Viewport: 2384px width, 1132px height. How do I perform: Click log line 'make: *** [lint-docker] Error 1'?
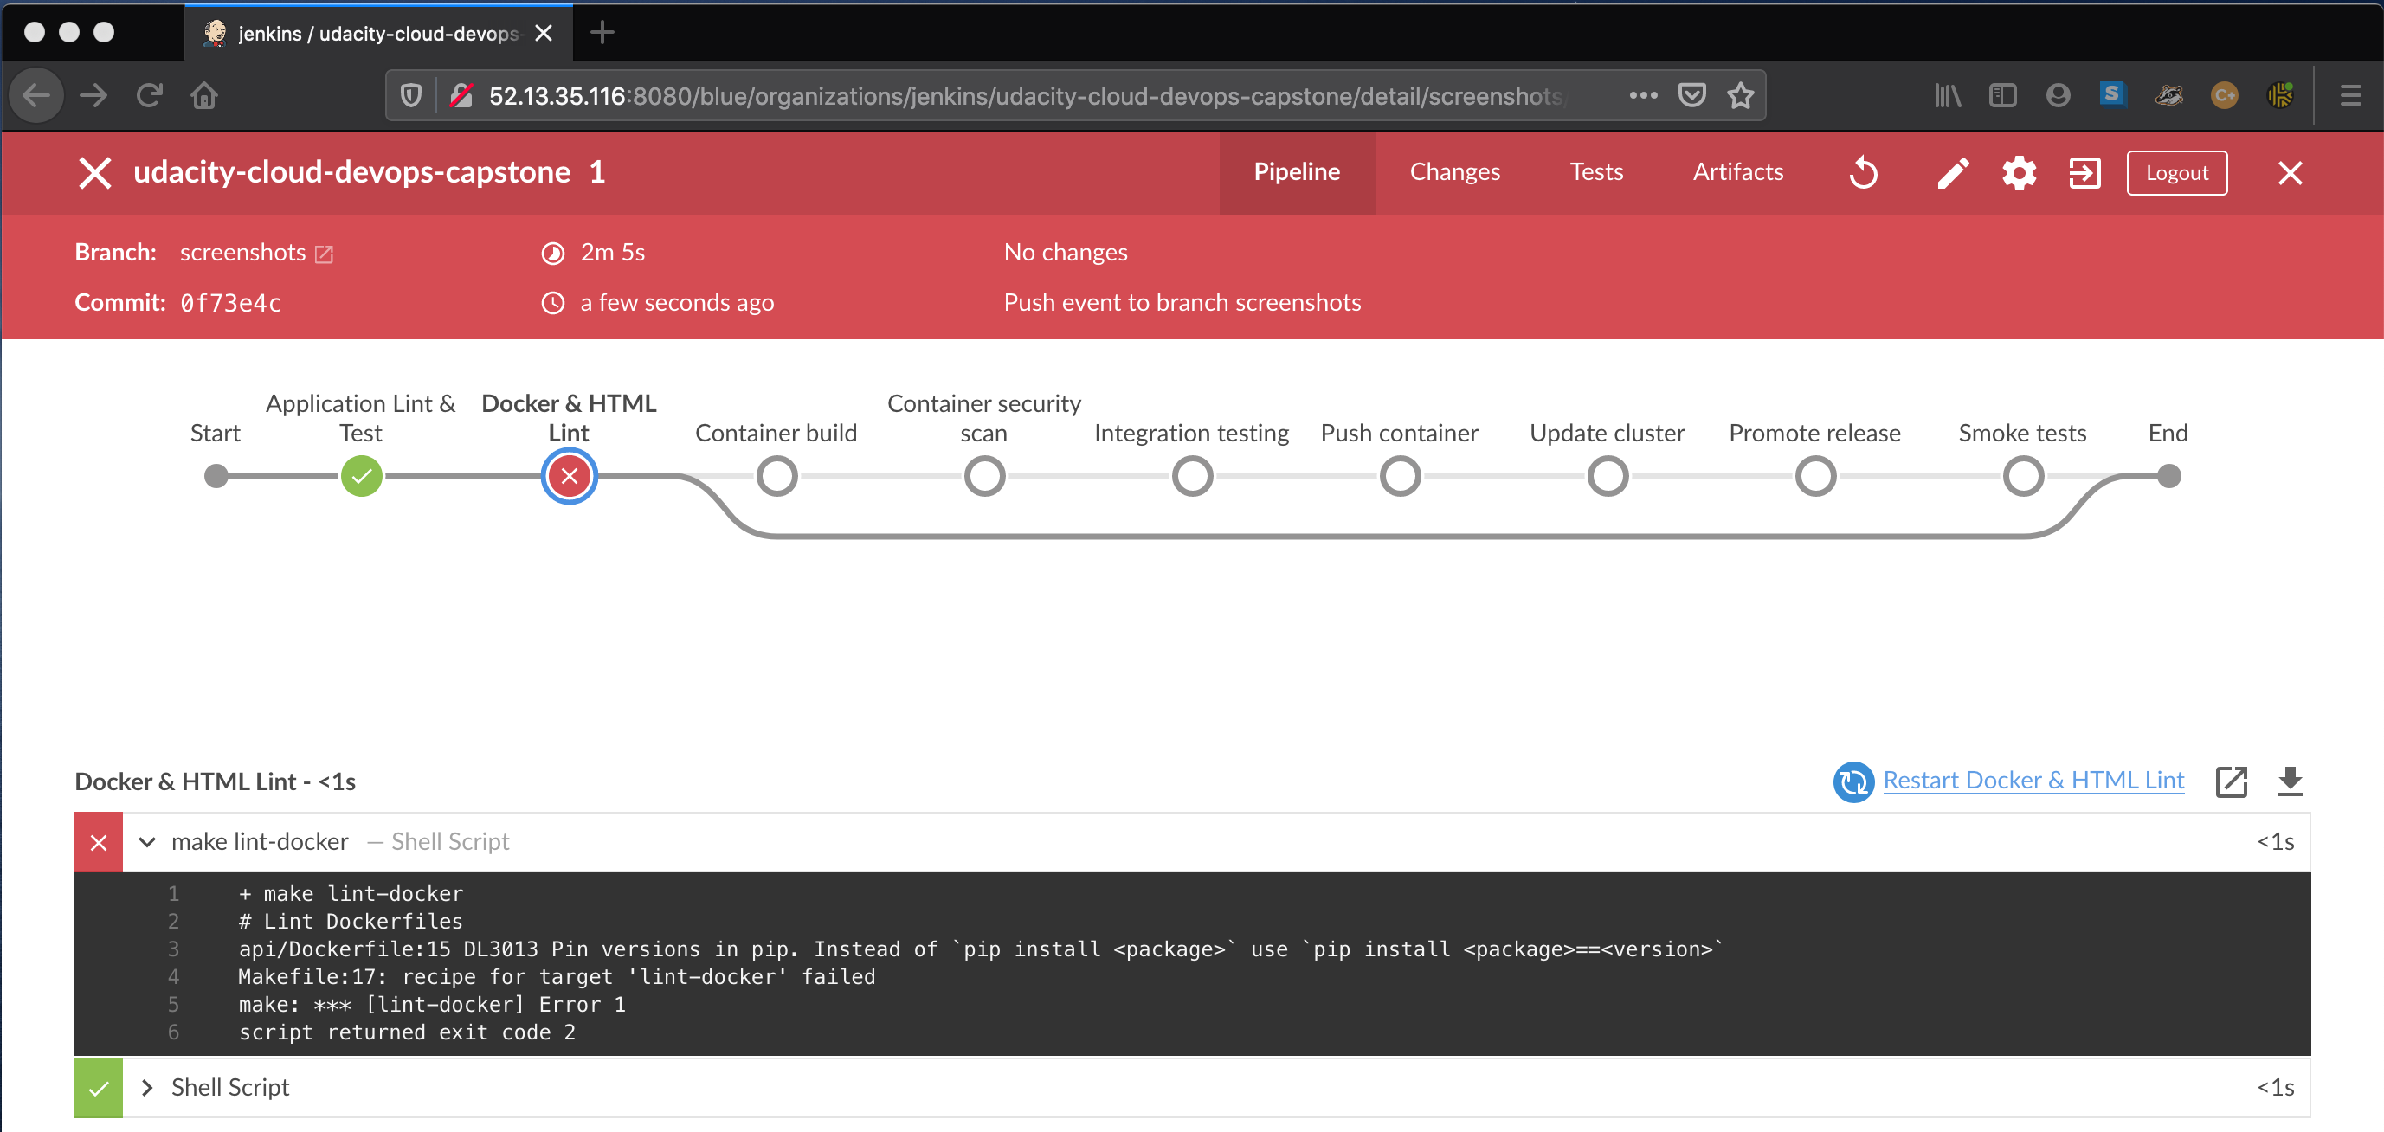[x=432, y=1005]
